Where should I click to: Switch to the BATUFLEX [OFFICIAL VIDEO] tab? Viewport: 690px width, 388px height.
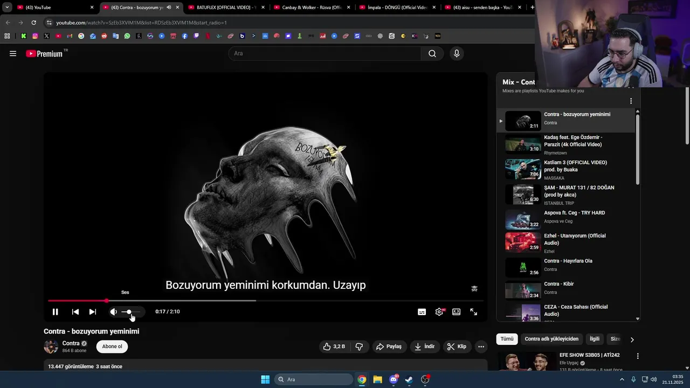227,8
